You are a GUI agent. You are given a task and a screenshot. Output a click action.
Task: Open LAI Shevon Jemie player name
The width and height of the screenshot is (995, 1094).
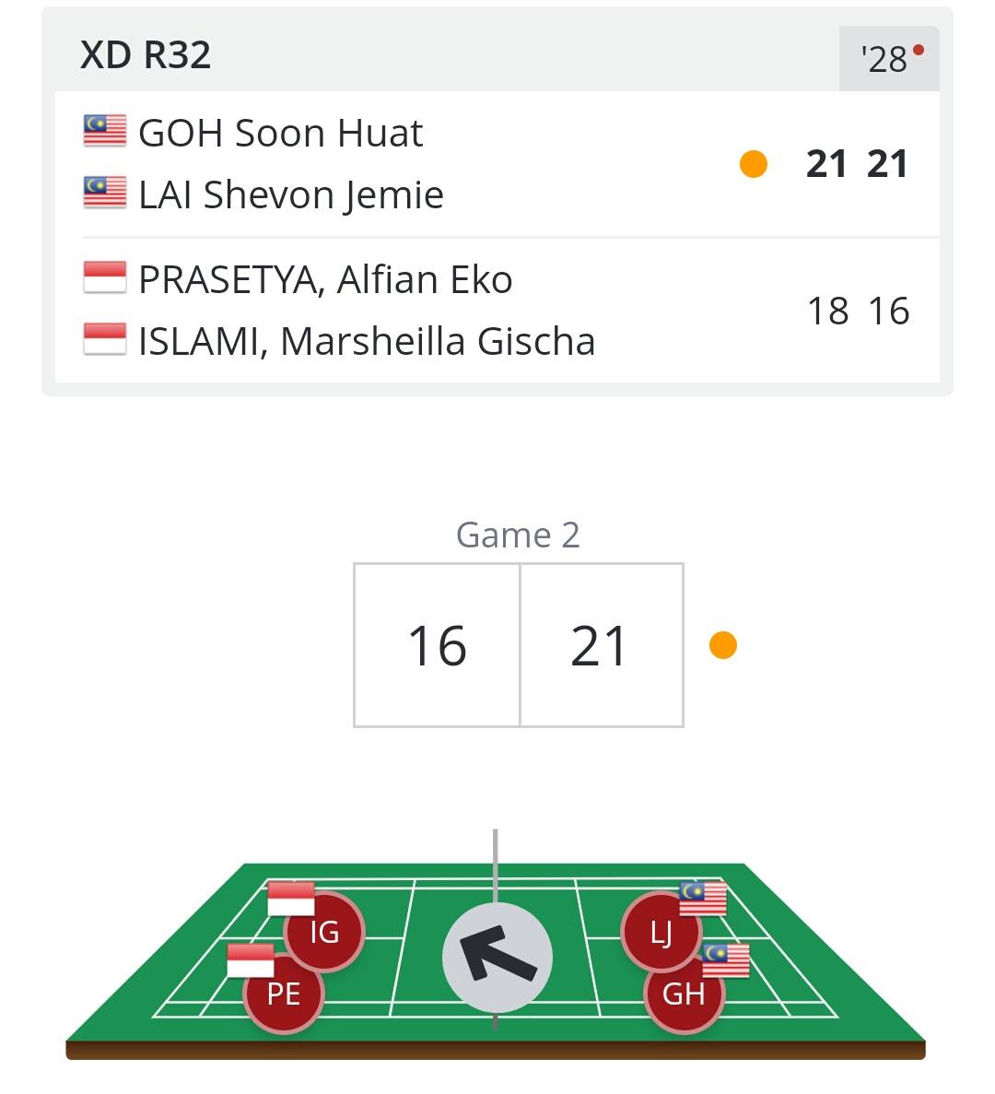coord(291,194)
